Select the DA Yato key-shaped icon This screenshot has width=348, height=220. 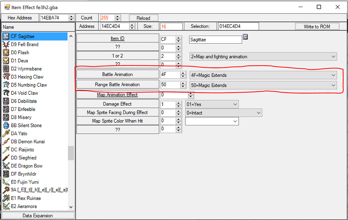coord(7,133)
